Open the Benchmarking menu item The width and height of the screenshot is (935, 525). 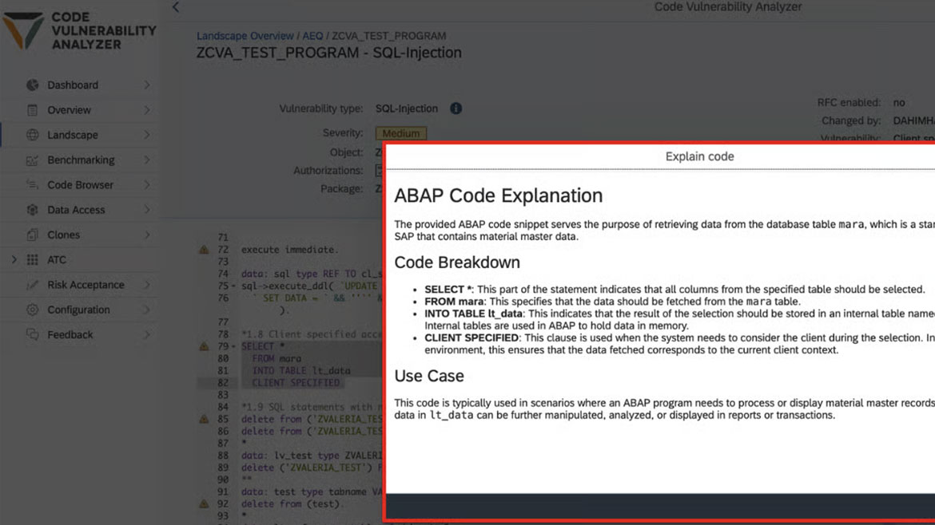pyautogui.click(x=81, y=160)
